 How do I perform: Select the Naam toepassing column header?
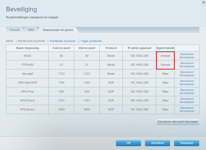coord(28,48)
